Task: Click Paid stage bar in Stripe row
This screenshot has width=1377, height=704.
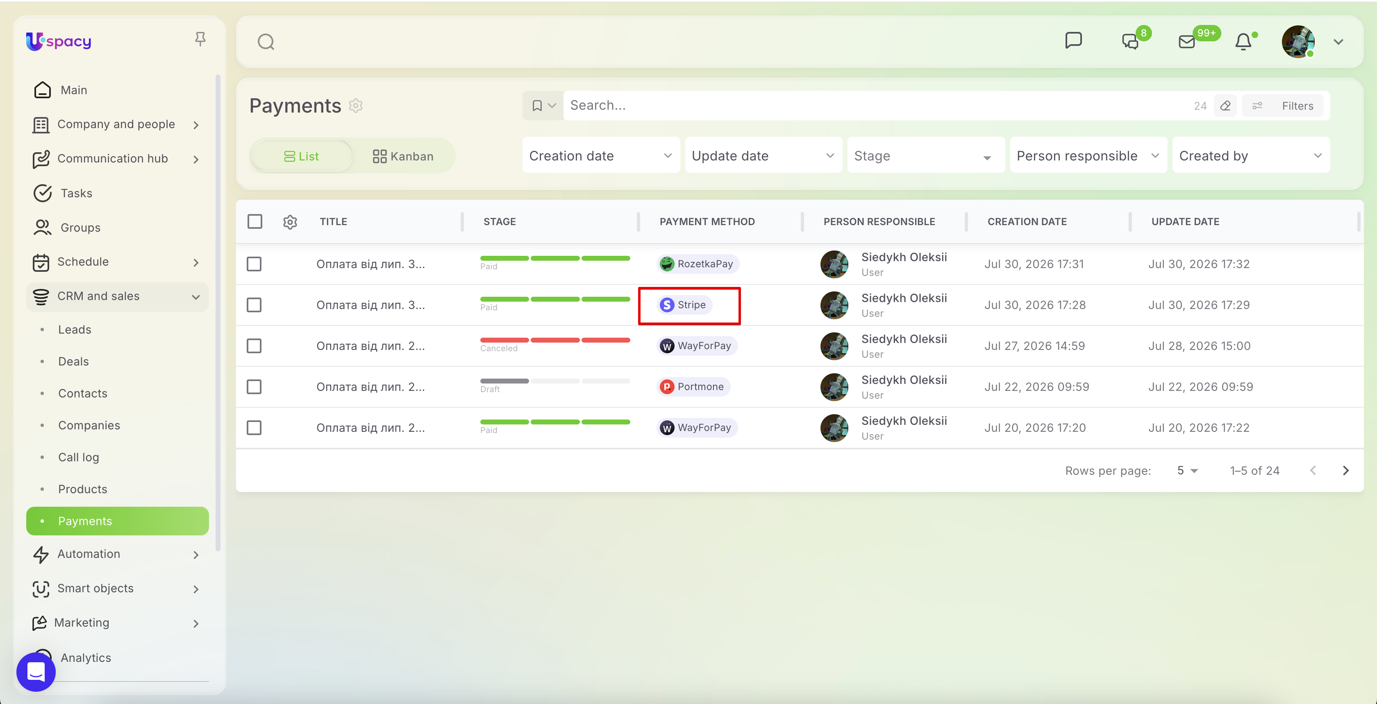Action: [555, 299]
